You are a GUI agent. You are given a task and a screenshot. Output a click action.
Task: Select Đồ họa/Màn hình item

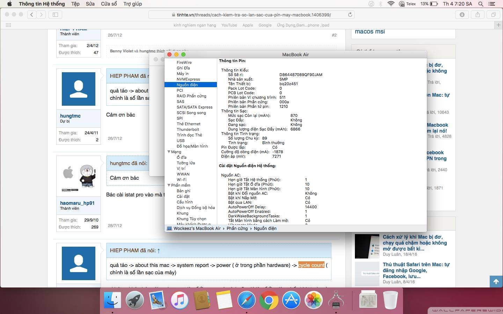coord(192,146)
